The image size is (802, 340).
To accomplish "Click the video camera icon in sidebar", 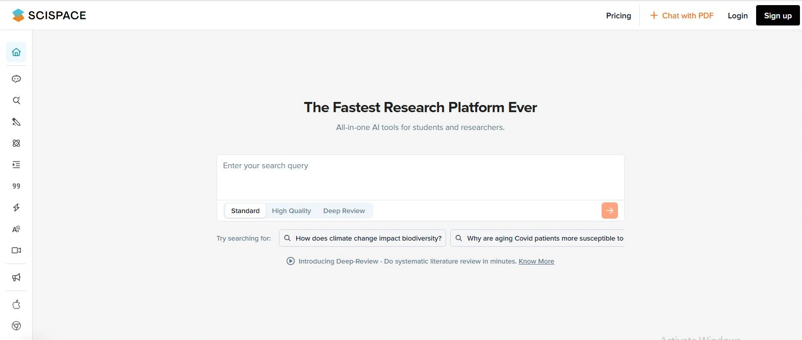I will [16, 250].
